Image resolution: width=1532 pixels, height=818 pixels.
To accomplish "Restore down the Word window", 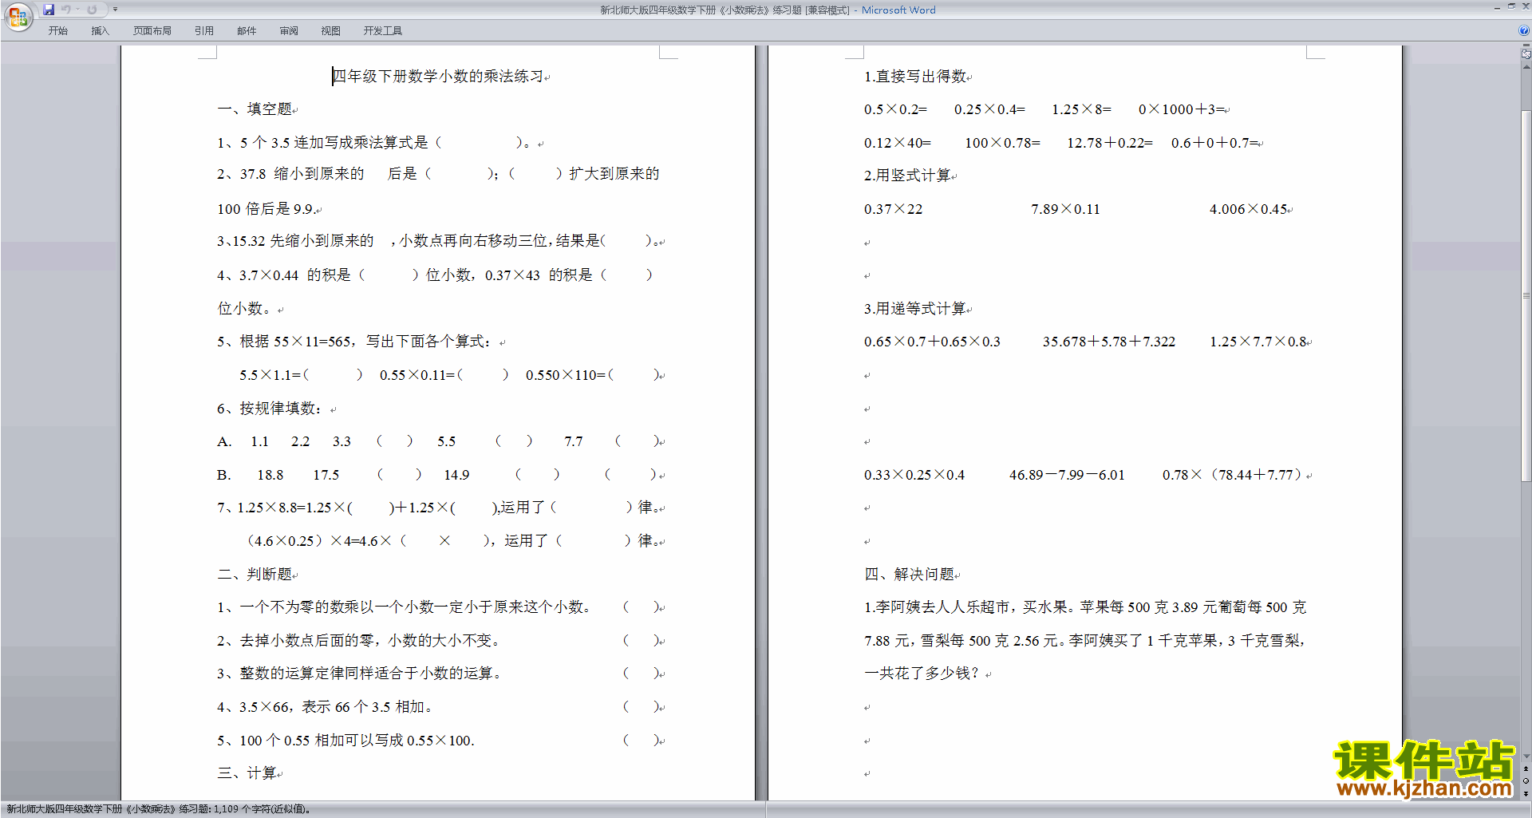I will (x=1511, y=6).
